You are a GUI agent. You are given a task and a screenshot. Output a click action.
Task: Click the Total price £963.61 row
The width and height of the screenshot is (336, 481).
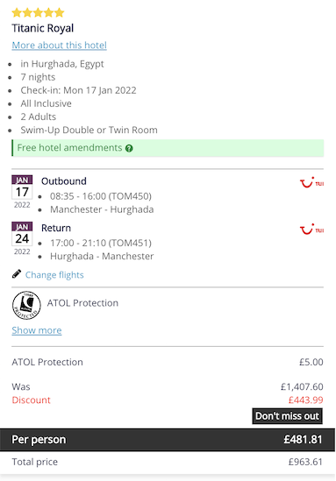pyautogui.click(x=168, y=462)
